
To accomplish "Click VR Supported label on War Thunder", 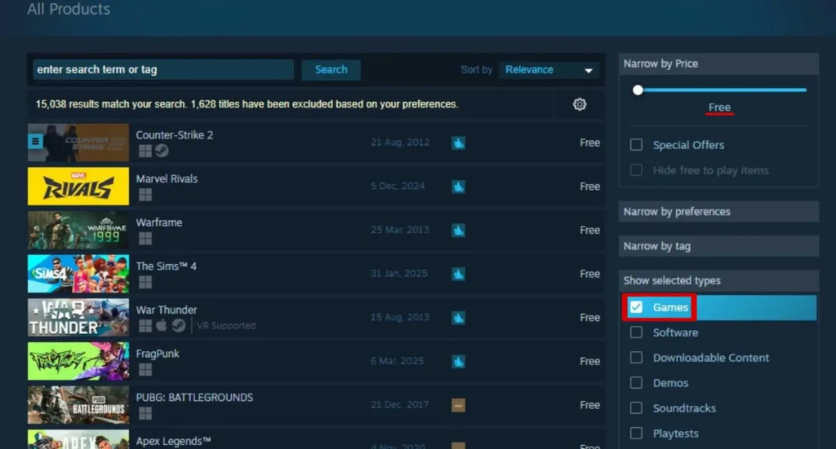I will (x=226, y=326).
